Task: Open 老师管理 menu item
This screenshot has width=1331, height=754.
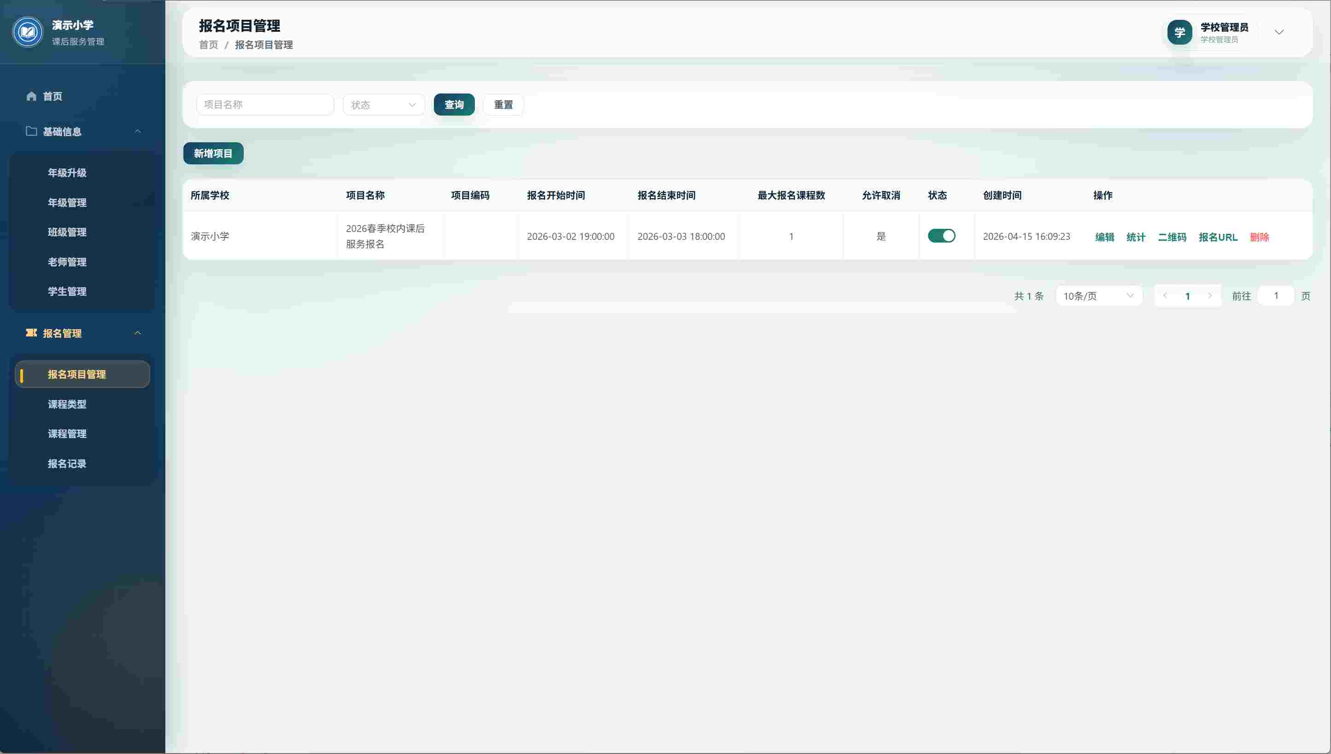Action: tap(67, 262)
